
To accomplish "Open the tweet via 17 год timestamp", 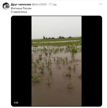I will point(53,4).
